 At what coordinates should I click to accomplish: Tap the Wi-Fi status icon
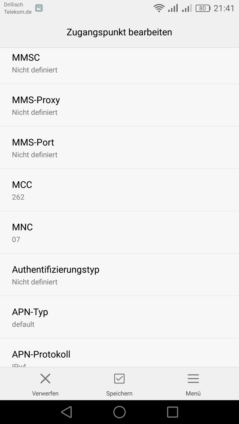159,8
